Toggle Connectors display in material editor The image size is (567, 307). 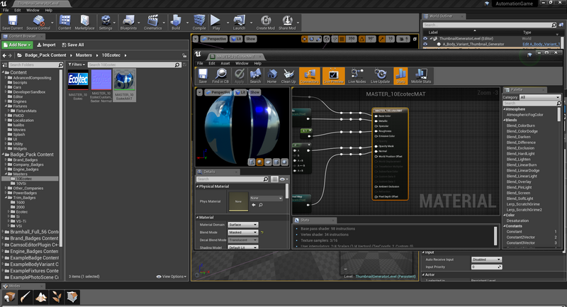point(310,74)
